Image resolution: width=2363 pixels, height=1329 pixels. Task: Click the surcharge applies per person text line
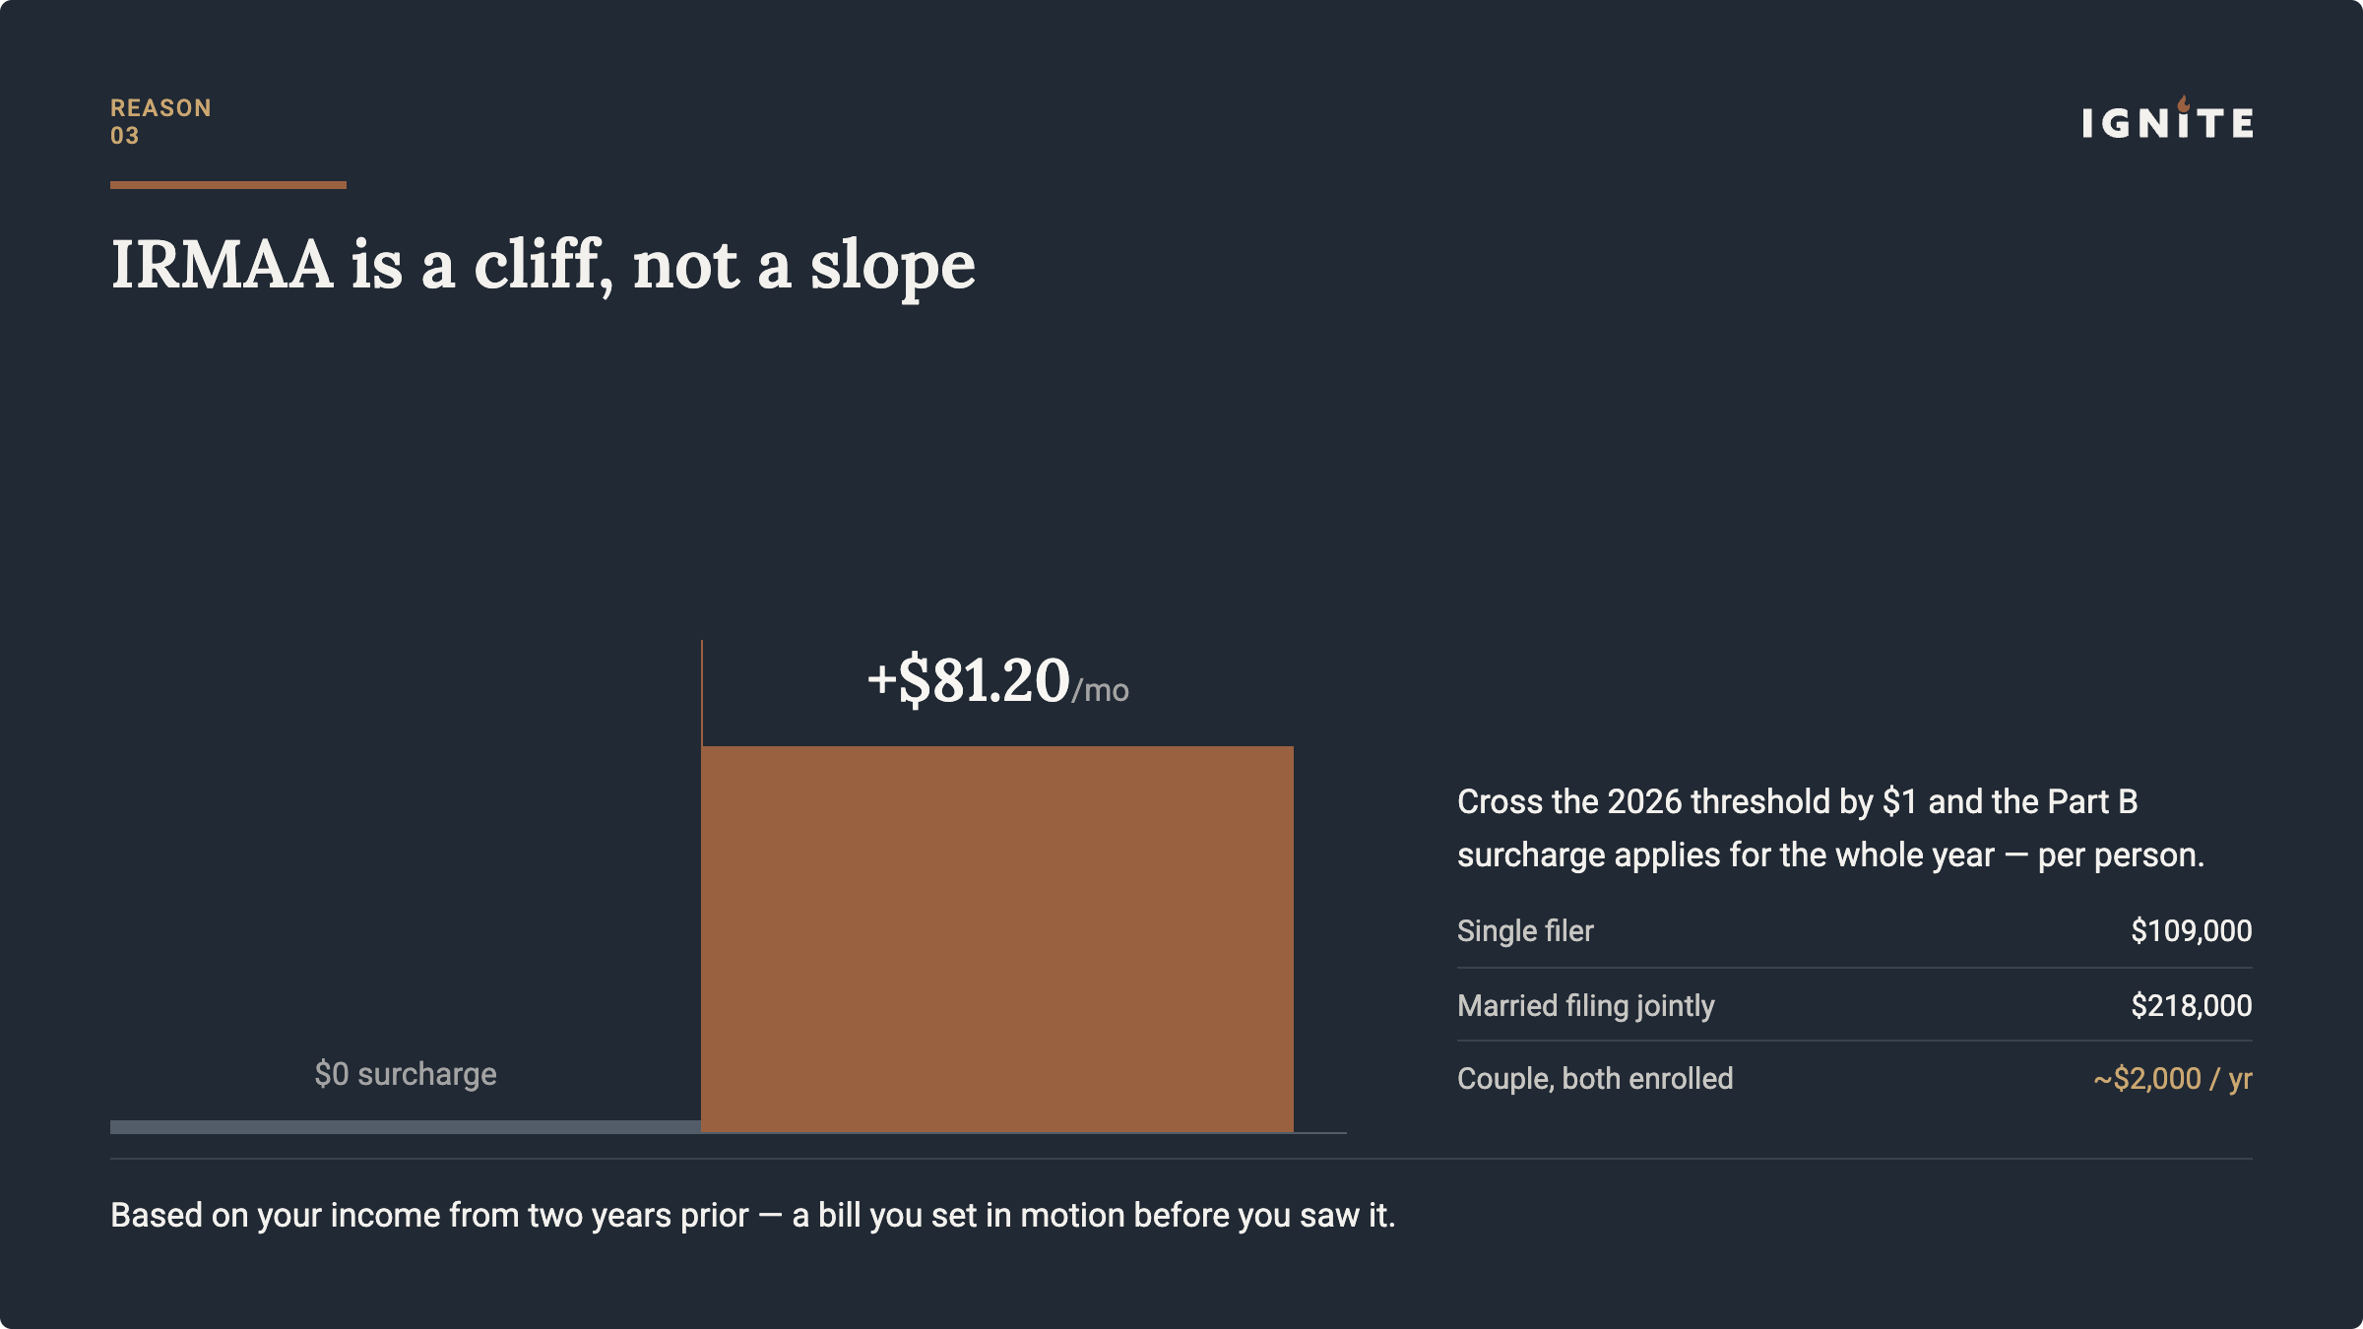(x=1831, y=855)
